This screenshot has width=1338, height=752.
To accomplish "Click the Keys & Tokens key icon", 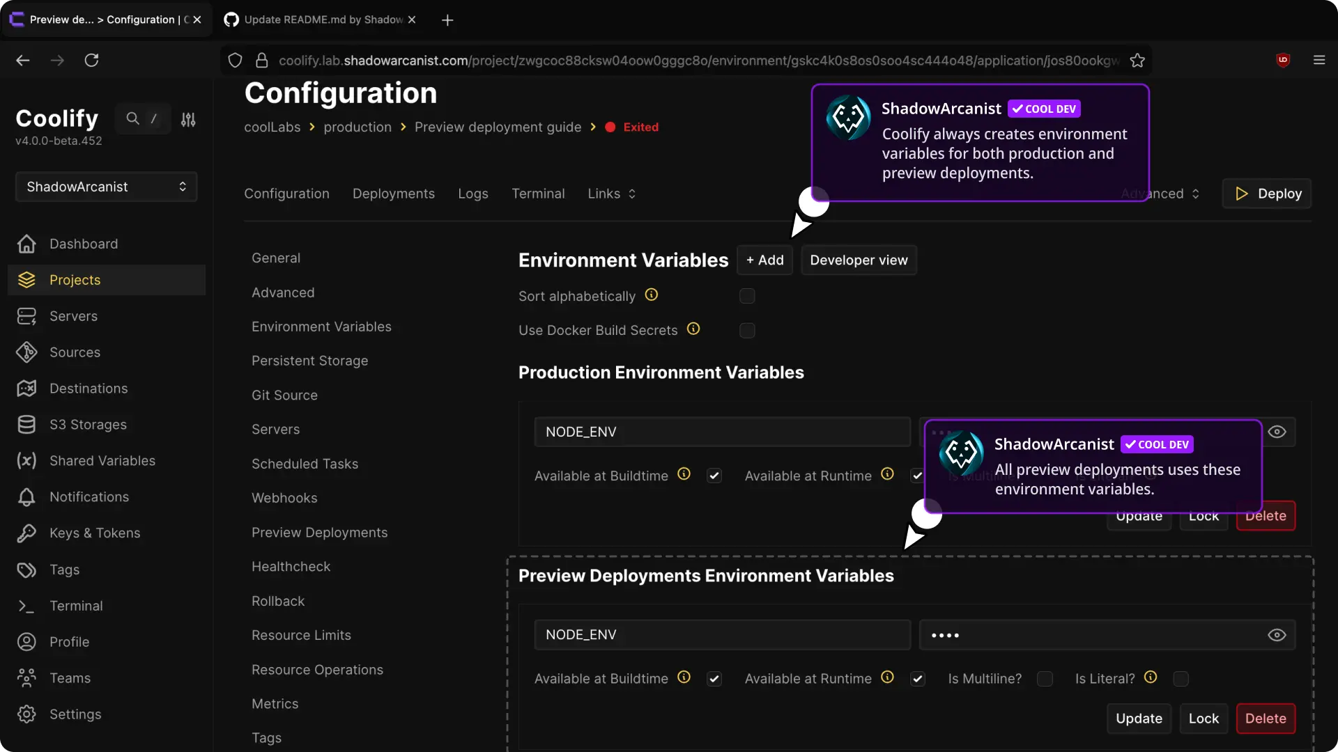I will pyautogui.click(x=26, y=533).
